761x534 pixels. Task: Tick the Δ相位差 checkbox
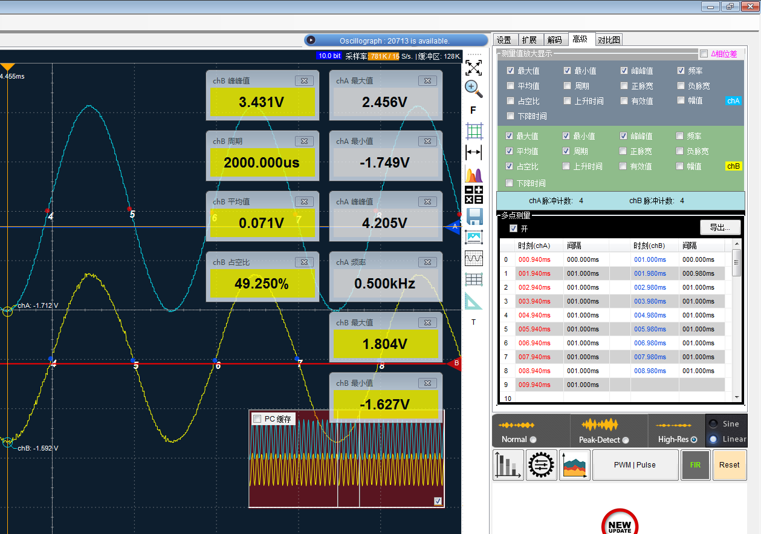click(x=703, y=54)
